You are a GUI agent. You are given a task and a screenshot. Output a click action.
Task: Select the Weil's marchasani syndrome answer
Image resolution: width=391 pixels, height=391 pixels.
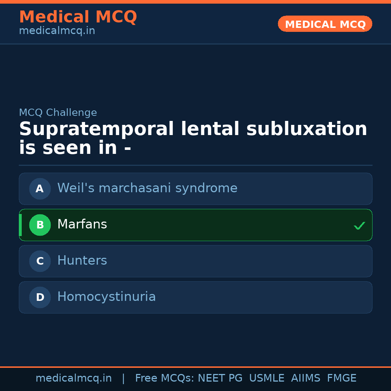(147, 188)
